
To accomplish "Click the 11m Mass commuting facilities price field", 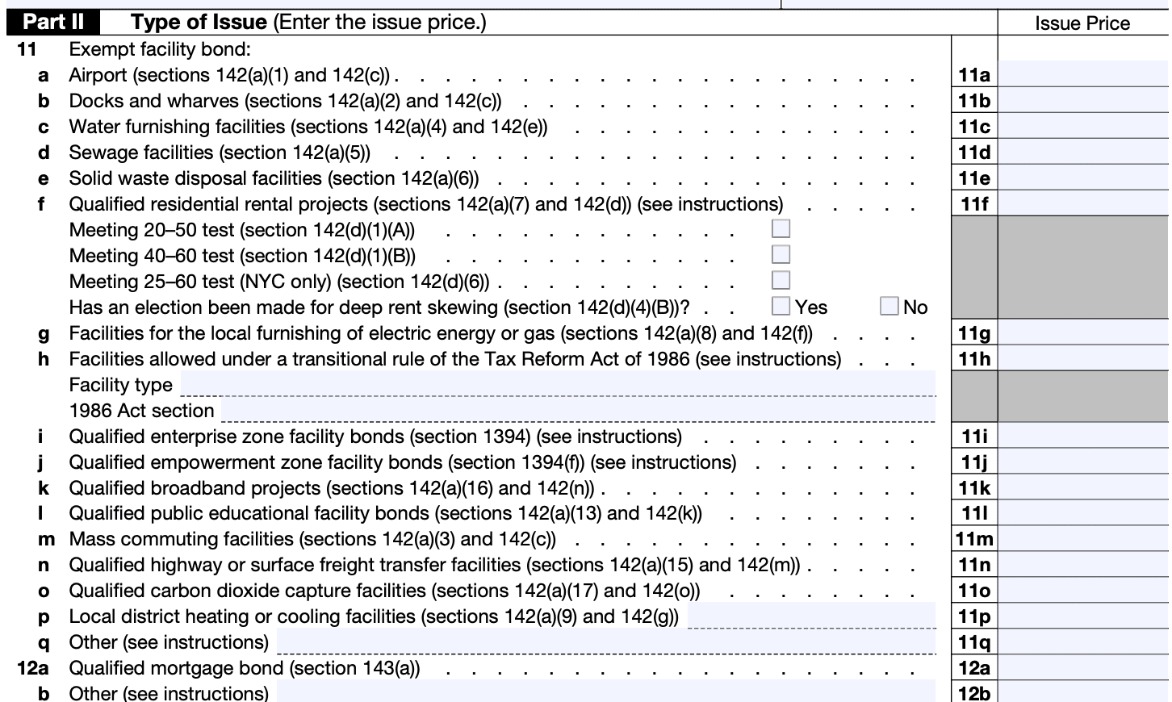I will 1083,538.
